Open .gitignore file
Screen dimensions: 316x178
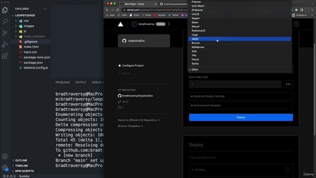(x=31, y=42)
